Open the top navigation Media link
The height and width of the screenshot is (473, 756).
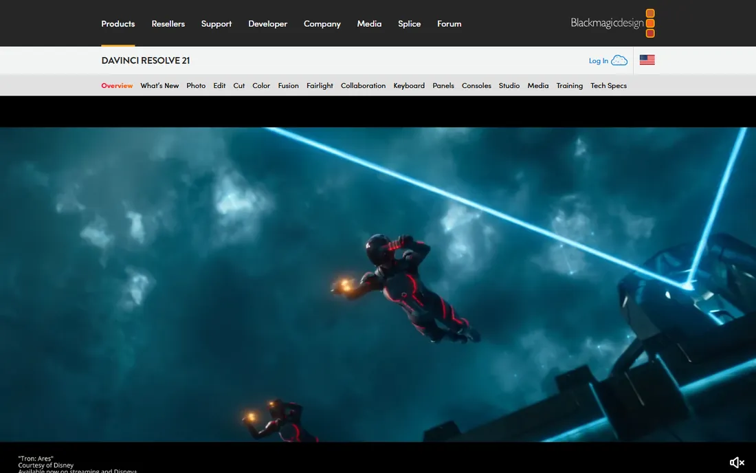(x=369, y=23)
